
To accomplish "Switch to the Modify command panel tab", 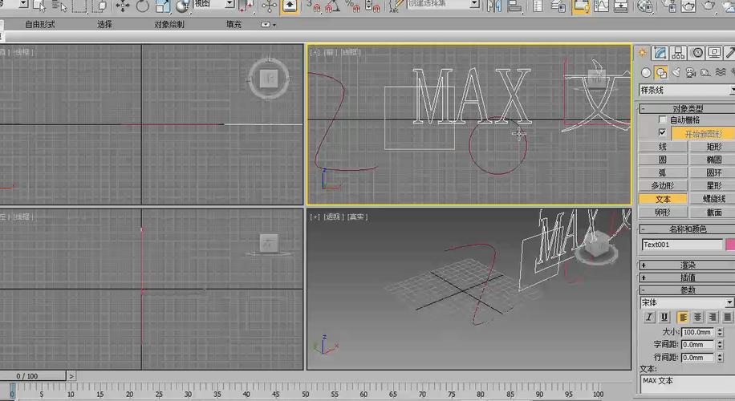I will pyautogui.click(x=660, y=53).
